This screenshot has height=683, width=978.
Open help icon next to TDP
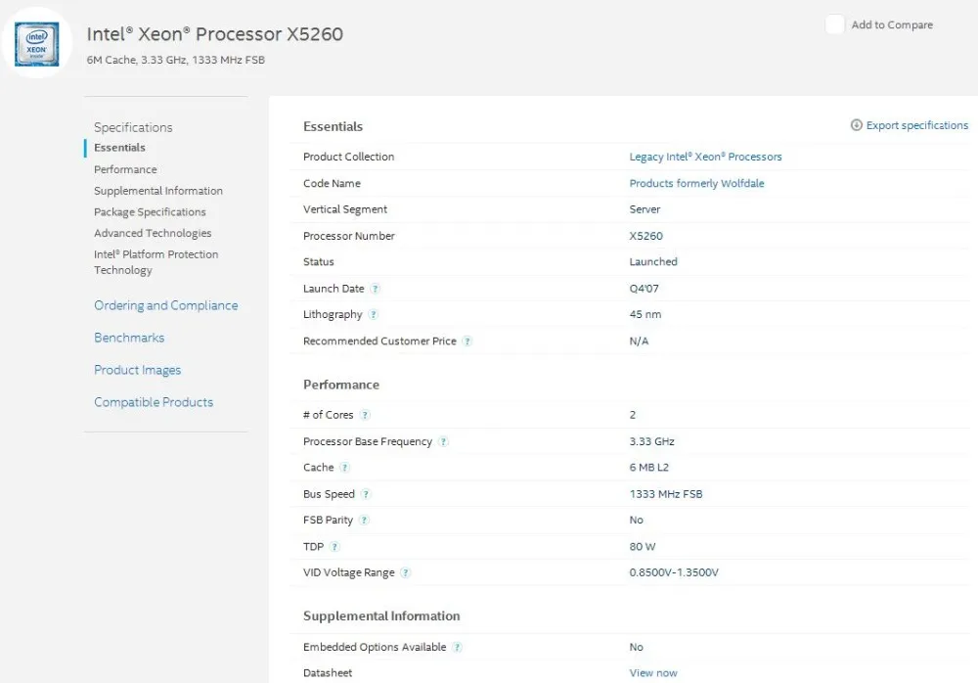[334, 547]
